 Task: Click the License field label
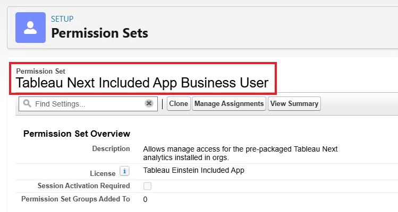click(103, 173)
